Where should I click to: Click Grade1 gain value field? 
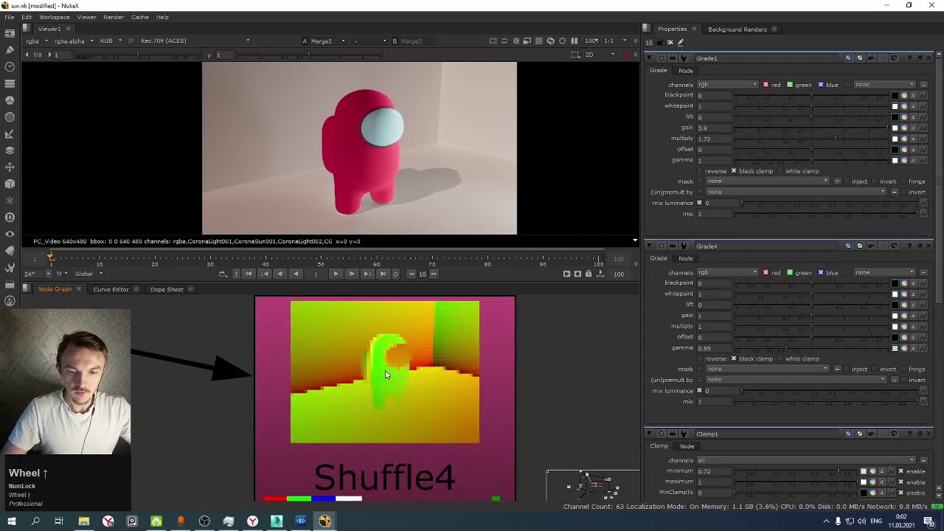point(715,128)
